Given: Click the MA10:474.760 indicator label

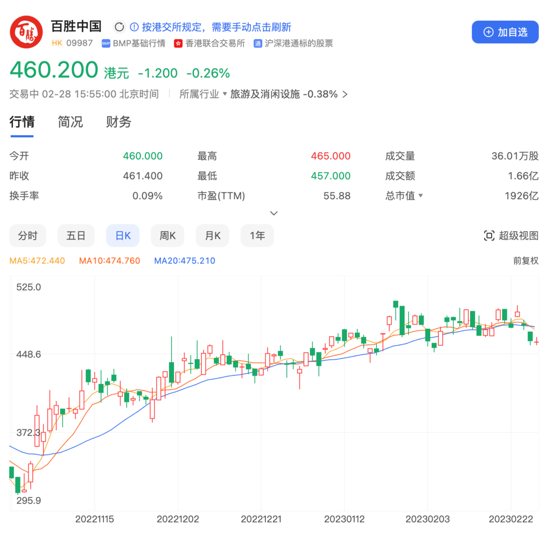Looking at the screenshot, I should coord(110,261).
